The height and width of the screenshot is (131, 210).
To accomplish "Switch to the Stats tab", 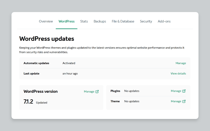I will [84, 21].
